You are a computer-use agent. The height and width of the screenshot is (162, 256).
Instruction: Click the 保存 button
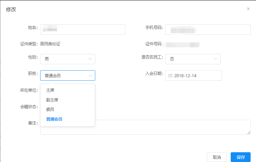coord(240,157)
